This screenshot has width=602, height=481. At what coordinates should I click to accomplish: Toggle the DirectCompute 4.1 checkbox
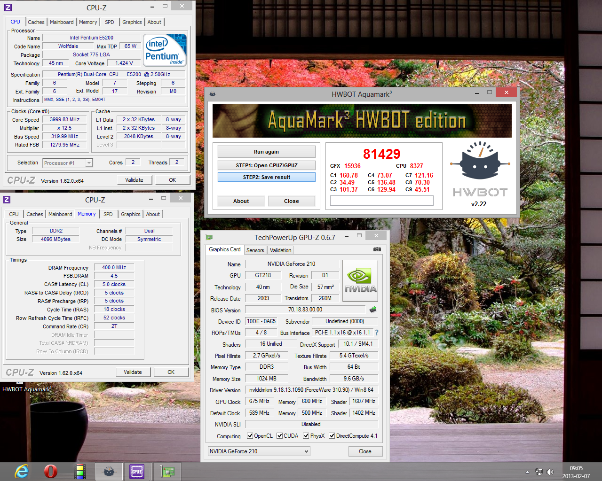pyautogui.click(x=332, y=436)
